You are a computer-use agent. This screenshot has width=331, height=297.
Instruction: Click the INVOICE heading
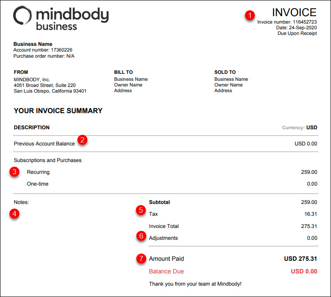[x=294, y=12]
